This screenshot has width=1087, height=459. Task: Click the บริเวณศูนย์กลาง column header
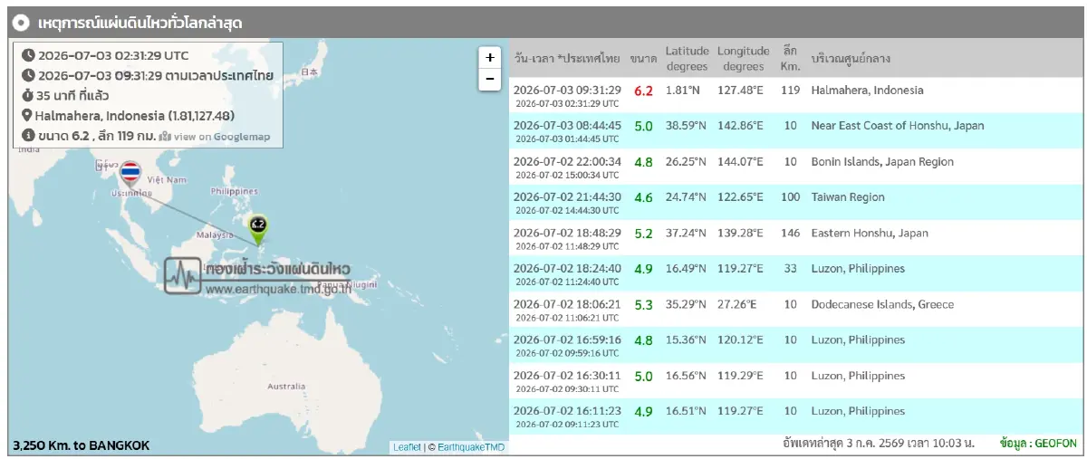[851, 59]
